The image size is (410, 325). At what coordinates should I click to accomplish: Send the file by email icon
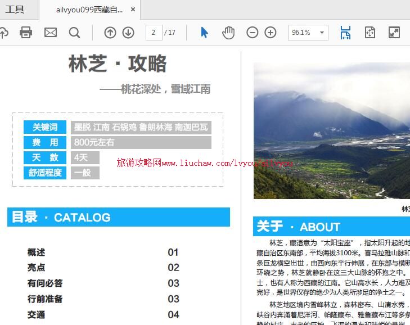[x=51, y=33]
